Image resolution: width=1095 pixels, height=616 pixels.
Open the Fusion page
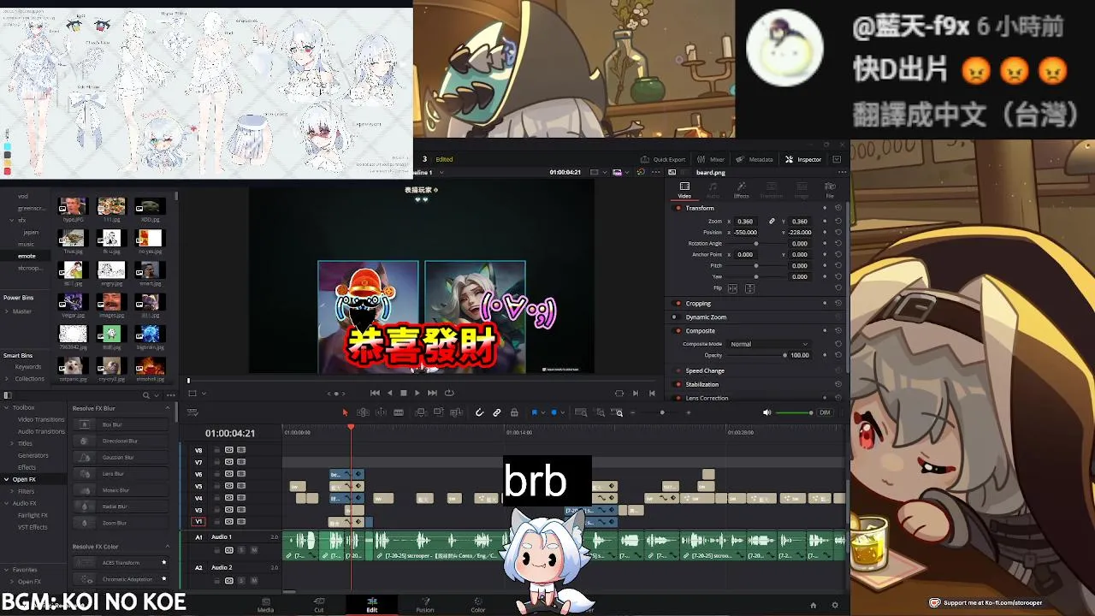click(x=425, y=605)
